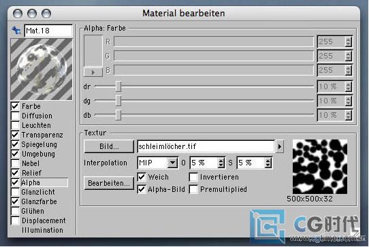Enable the Glanzlicht channel checkbox
Viewport: 369px width, 247px height.
(15, 192)
